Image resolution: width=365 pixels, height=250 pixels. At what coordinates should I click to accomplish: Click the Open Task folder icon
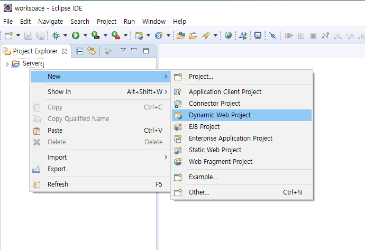pos(193,35)
